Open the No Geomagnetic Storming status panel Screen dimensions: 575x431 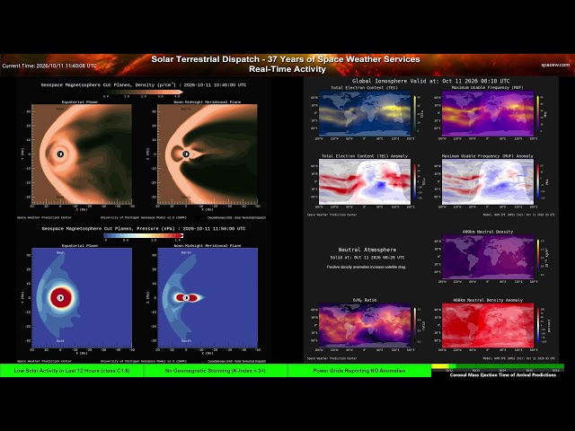[x=216, y=371]
